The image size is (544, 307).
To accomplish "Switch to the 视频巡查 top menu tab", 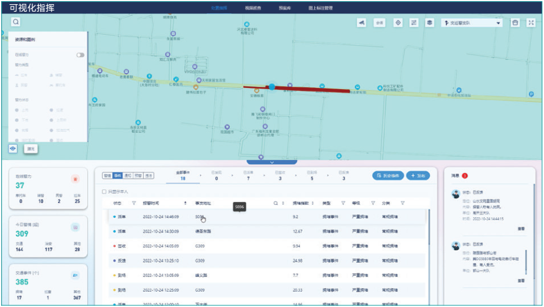I will 253,8.
